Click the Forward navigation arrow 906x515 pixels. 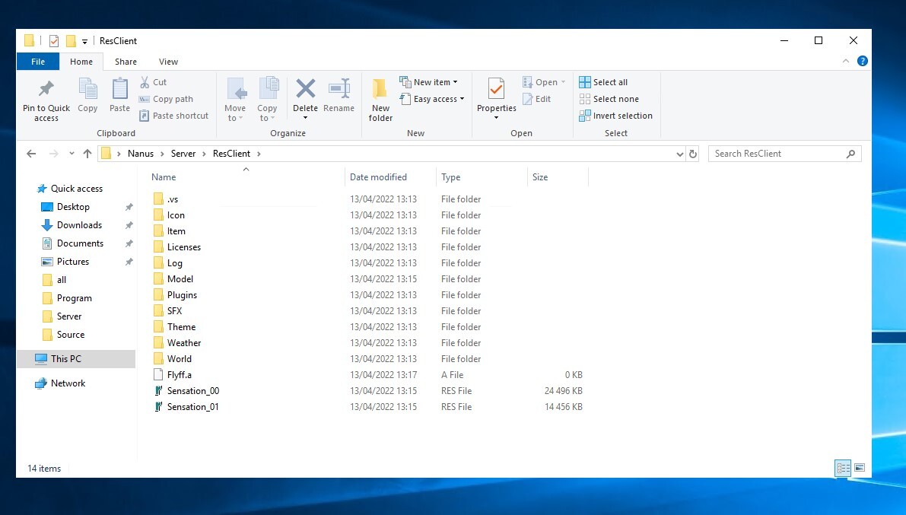point(54,153)
